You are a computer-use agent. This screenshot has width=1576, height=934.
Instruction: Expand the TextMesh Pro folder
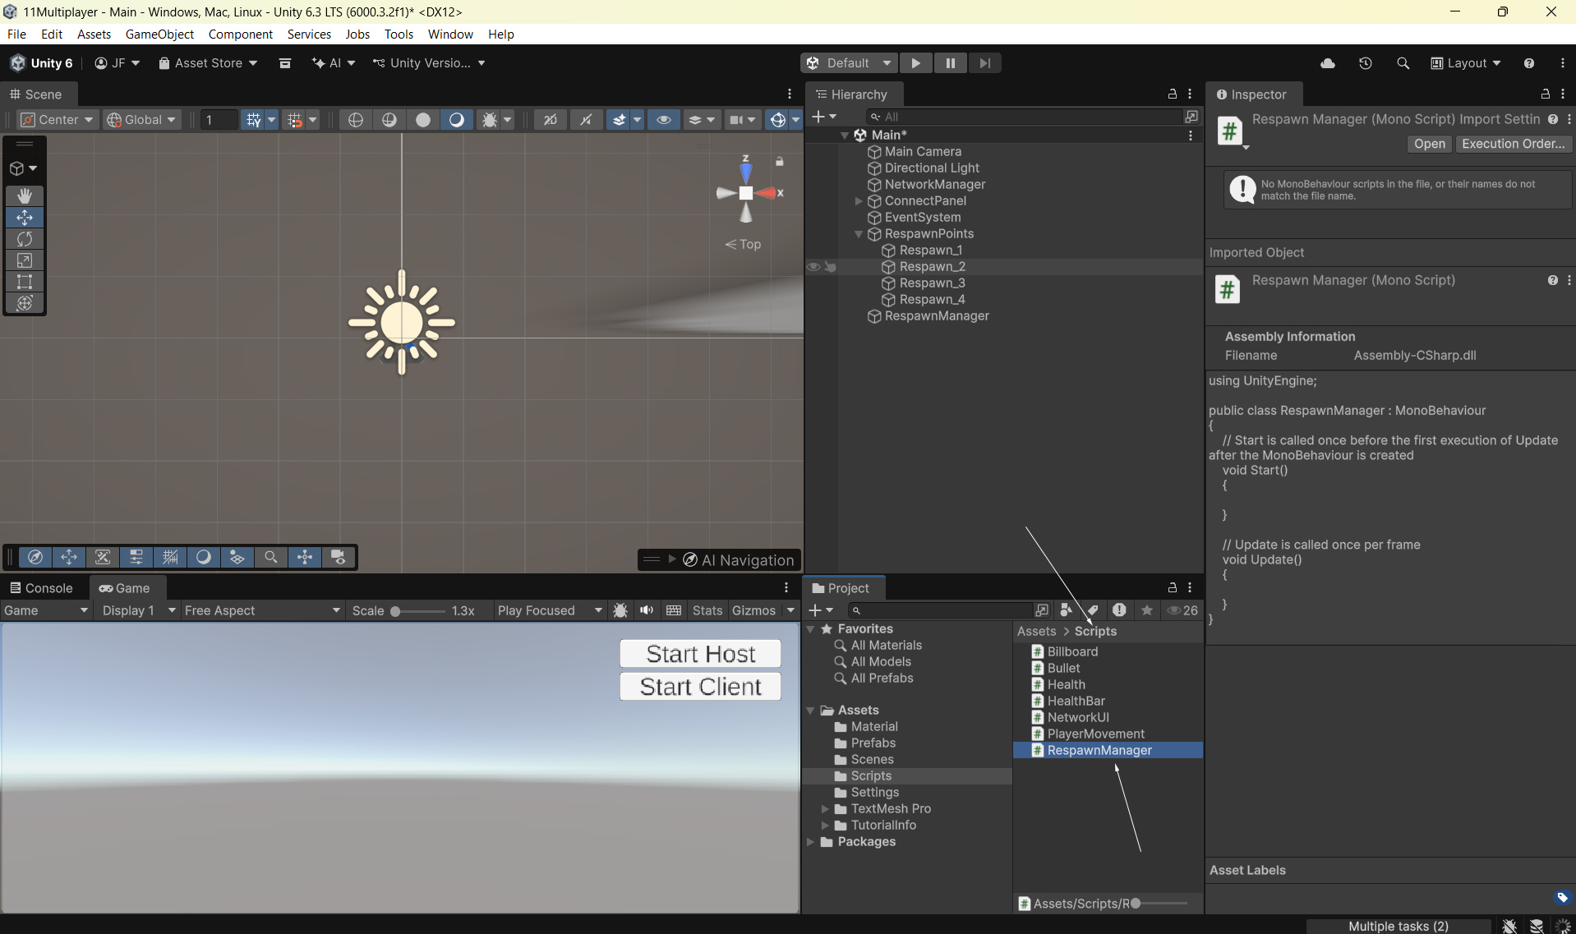(825, 809)
